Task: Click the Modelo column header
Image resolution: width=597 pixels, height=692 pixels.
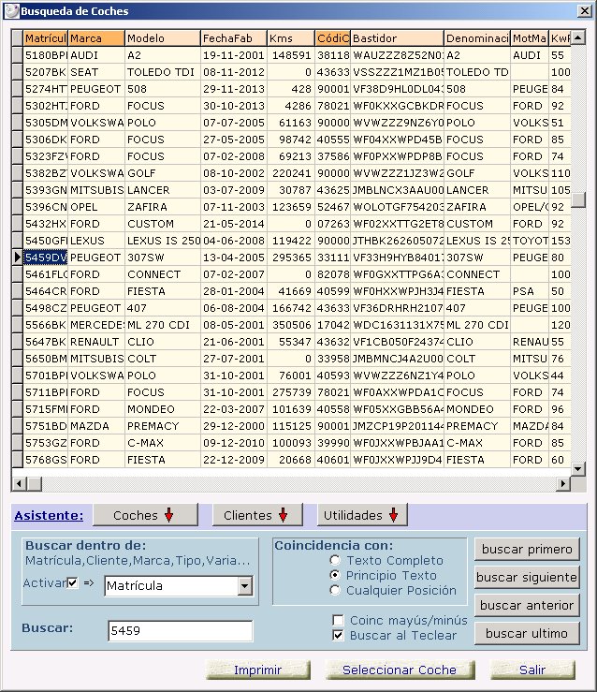Action: point(163,38)
